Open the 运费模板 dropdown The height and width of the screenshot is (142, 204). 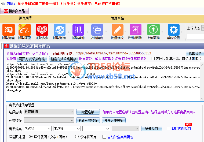[49, 120]
